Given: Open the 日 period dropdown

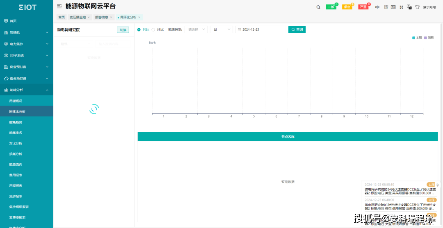Looking at the screenshot, I should pyautogui.click(x=221, y=29).
